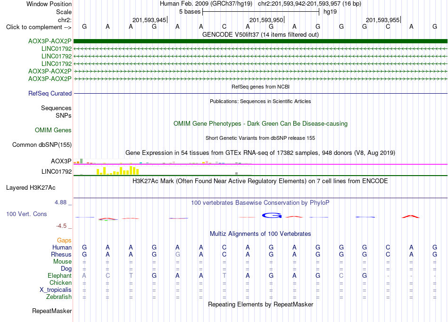Select the Human species row label

pos(62,248)
